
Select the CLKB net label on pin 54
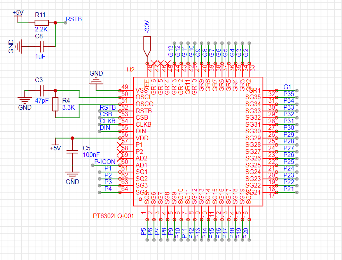click(108, 121)
